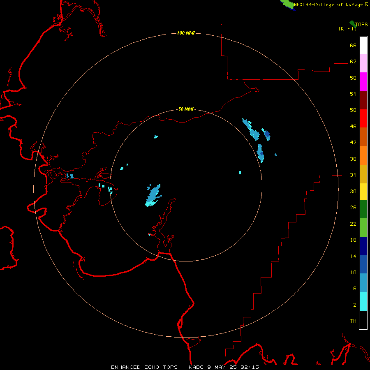Pick the bright magenta legend swatch
The width and height of the screenshot is (370, 370).
[363, 82]
